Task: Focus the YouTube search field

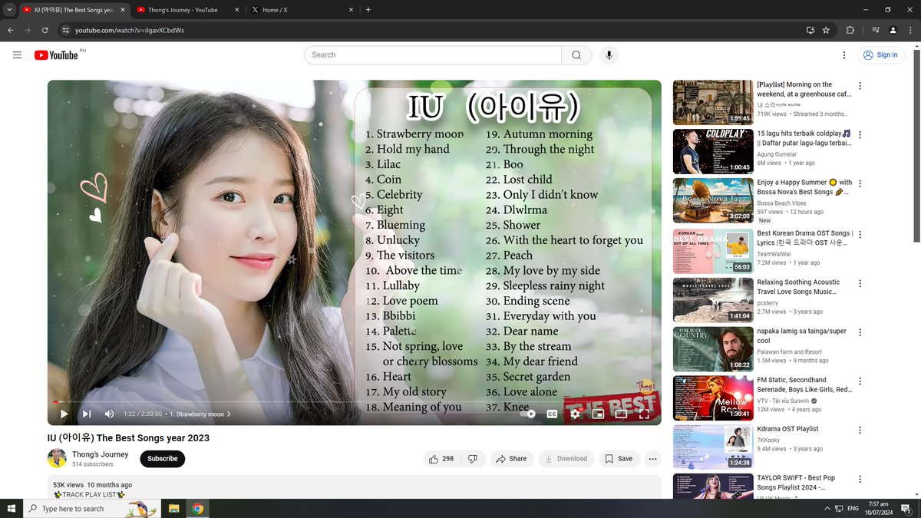Action: pos(433,55)
